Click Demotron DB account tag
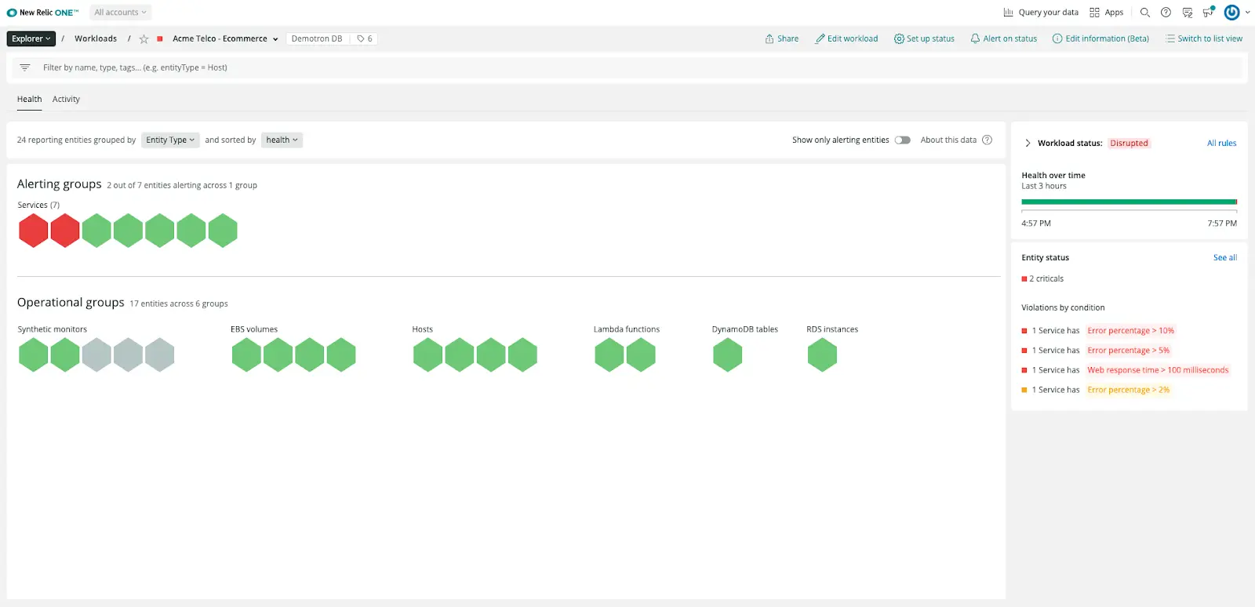The width and height of the screenshot is (1255, 607). pyautogui.click(x=317, y=38)
